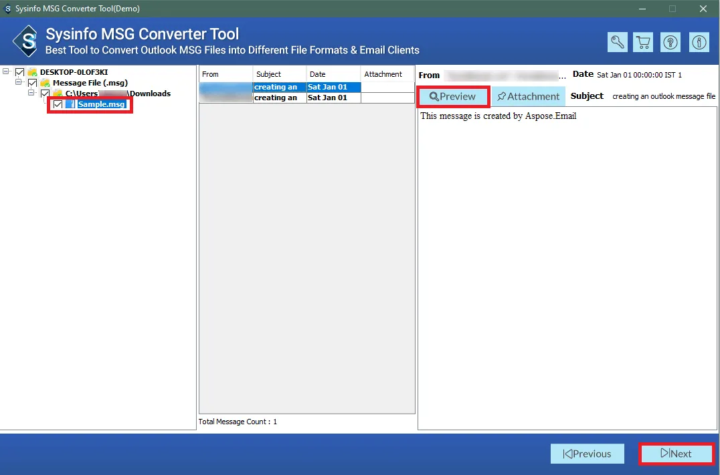Toggle the DESKTOP-0LOF3KI checkbox
Screen dimensions: 720x475
coord(19,72)
